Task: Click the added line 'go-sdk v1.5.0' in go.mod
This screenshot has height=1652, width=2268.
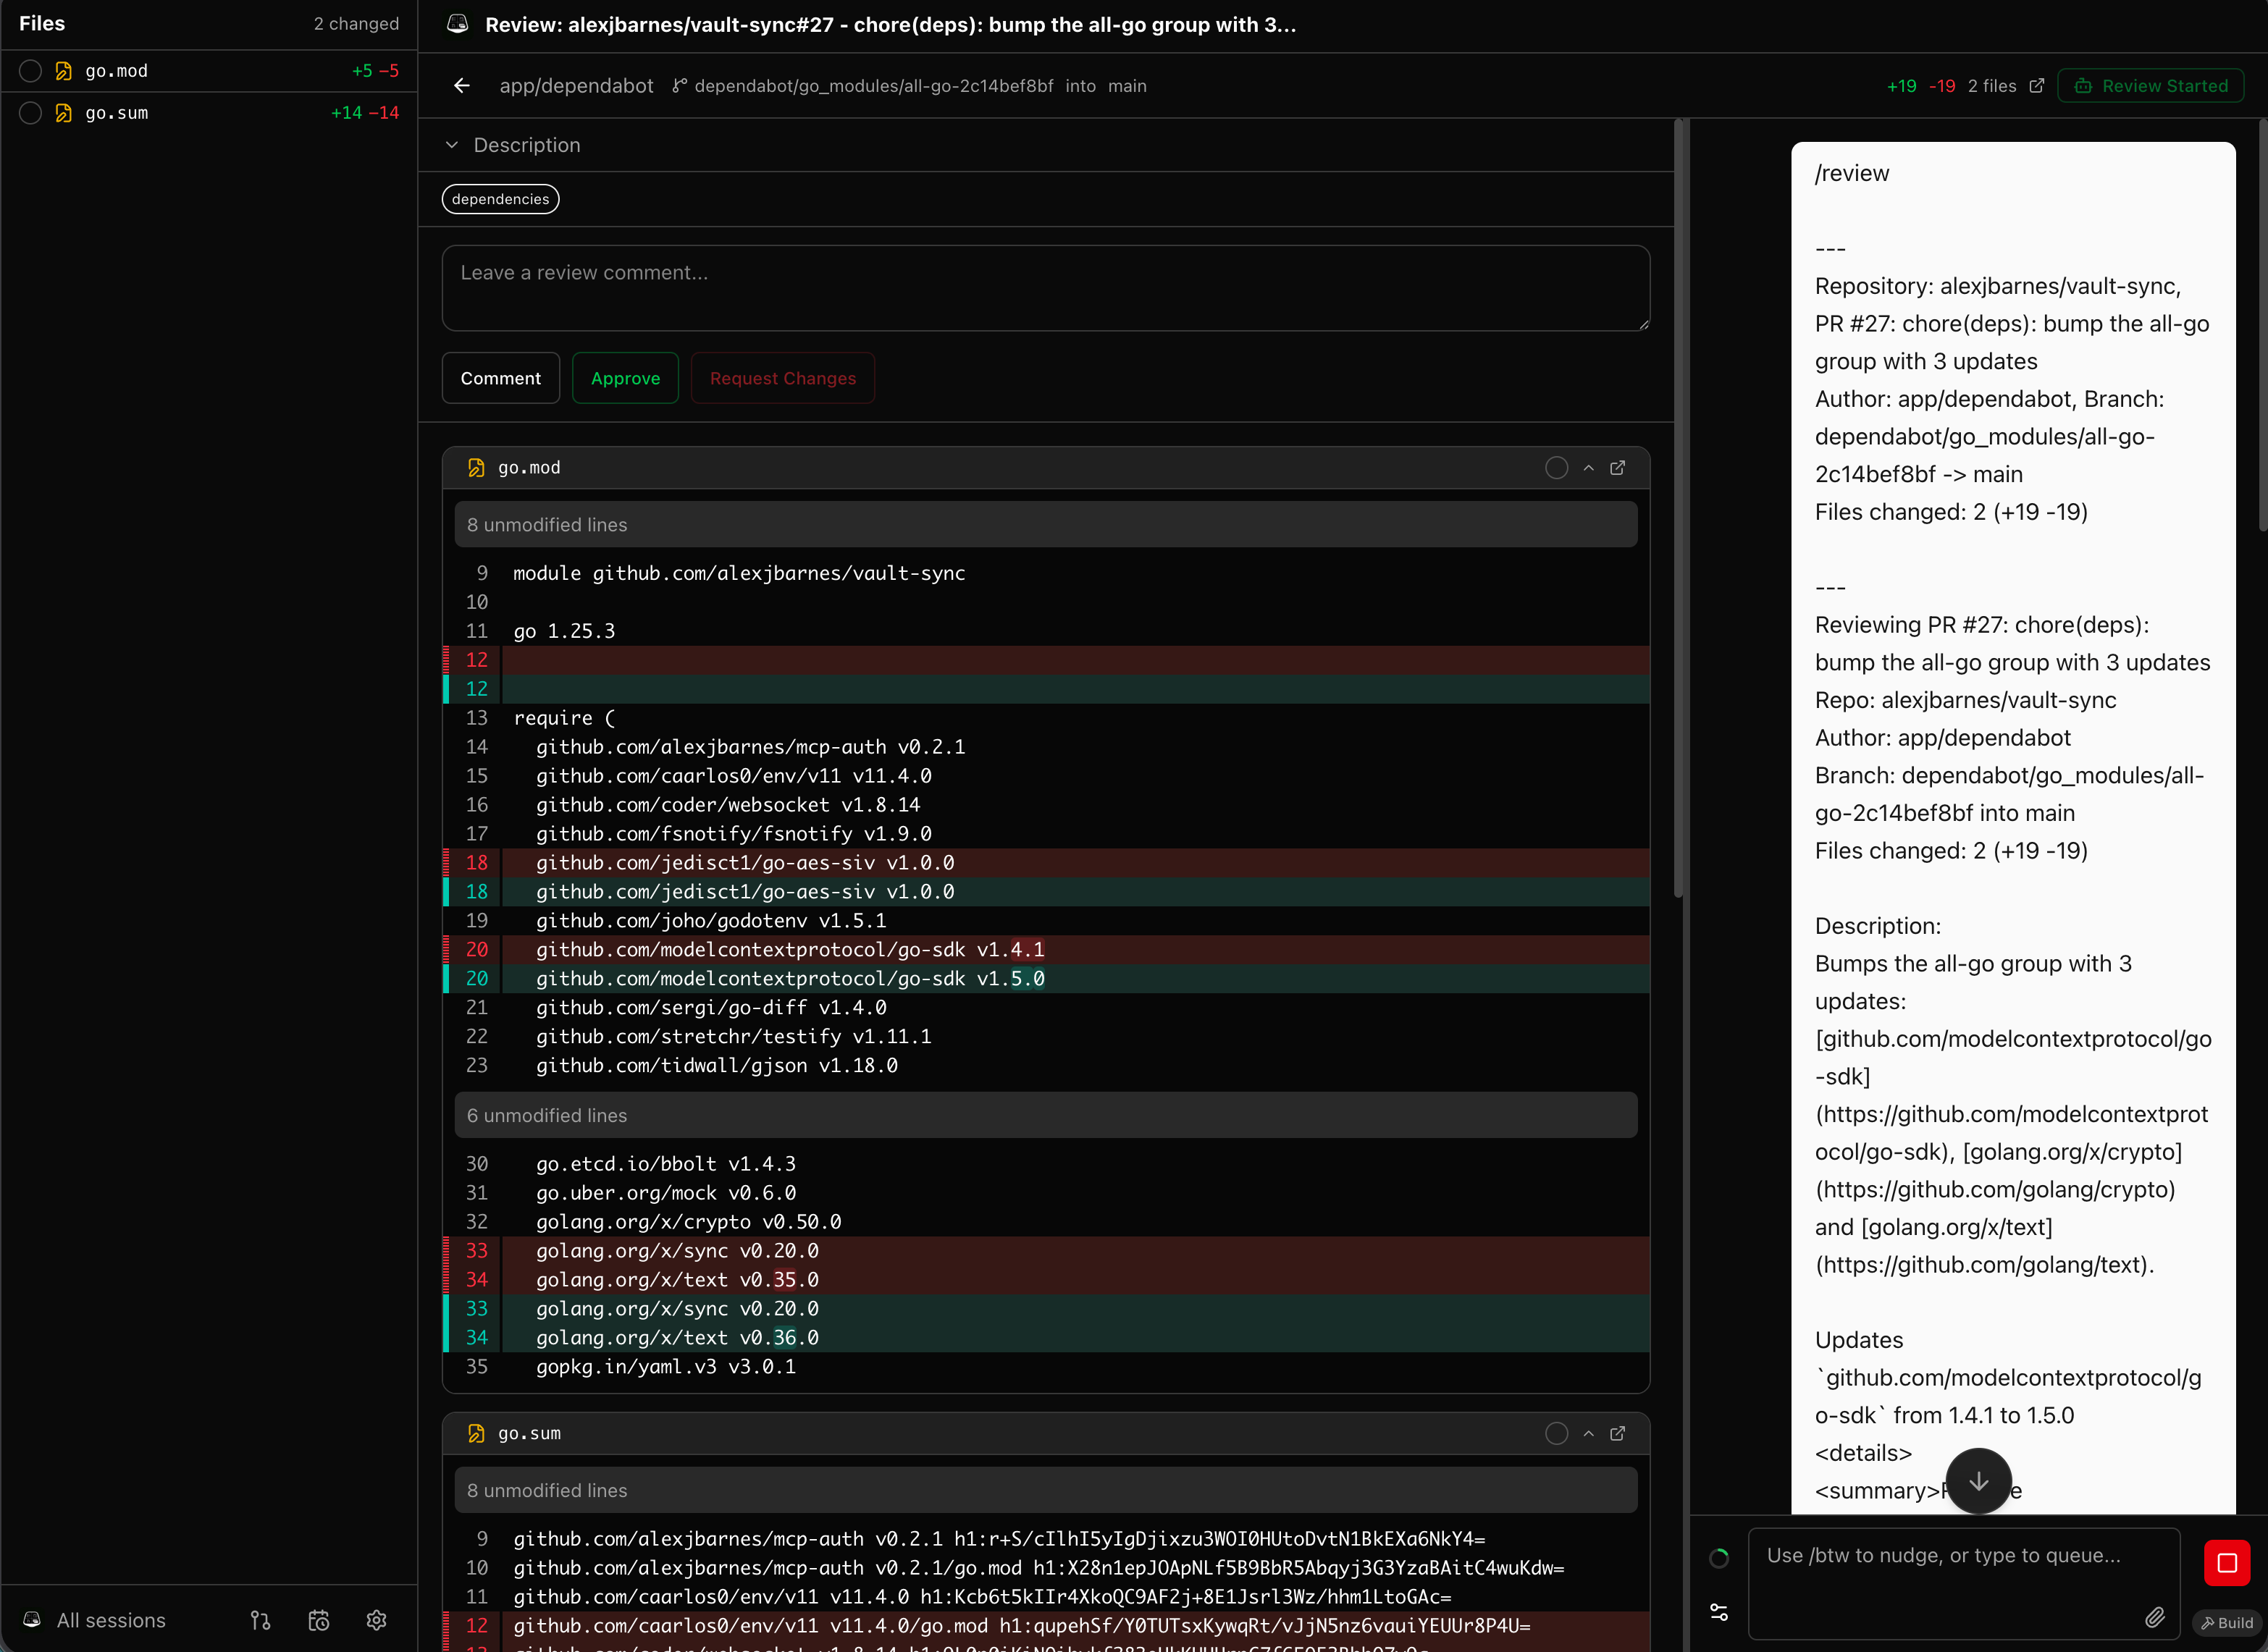Action: click(1045, 978)
